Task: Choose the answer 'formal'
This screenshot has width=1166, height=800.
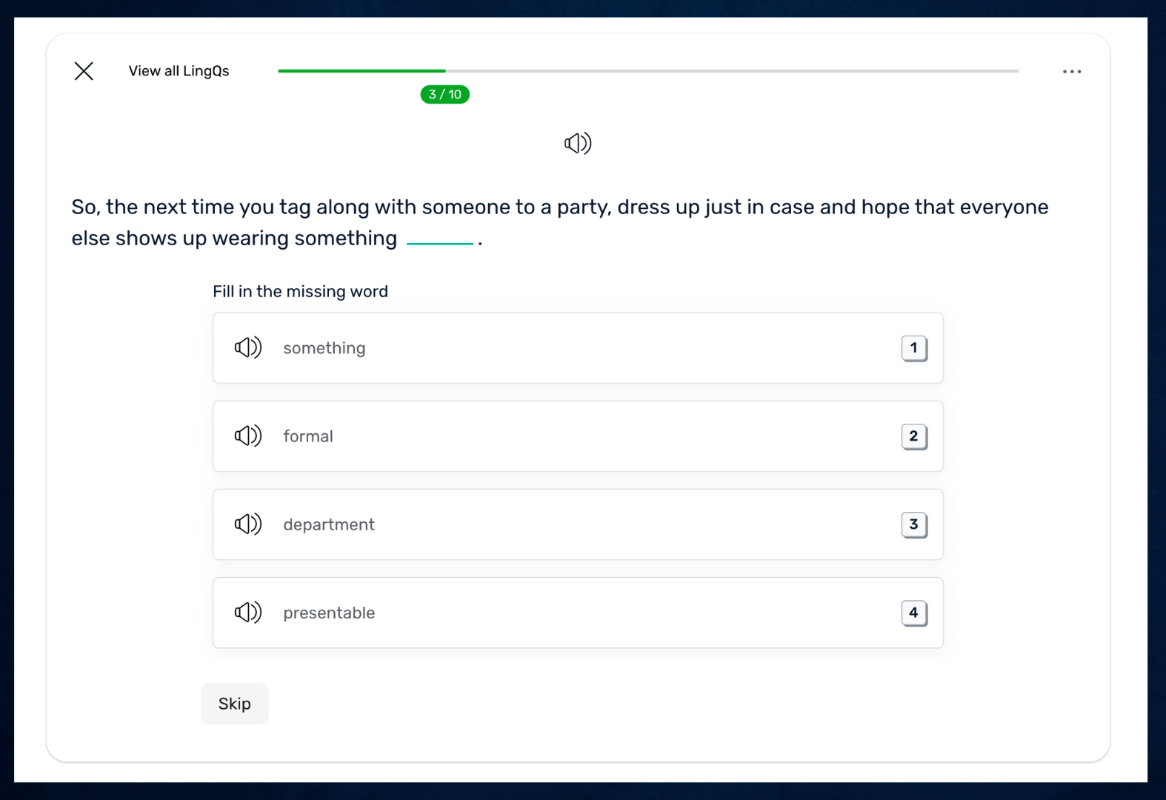Action: (578, 436)
